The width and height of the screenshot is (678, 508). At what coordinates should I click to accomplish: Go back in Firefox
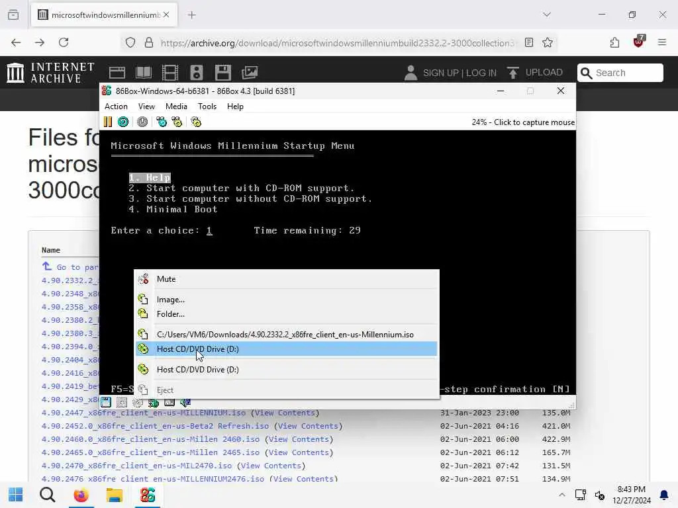(x=16, y=42)
